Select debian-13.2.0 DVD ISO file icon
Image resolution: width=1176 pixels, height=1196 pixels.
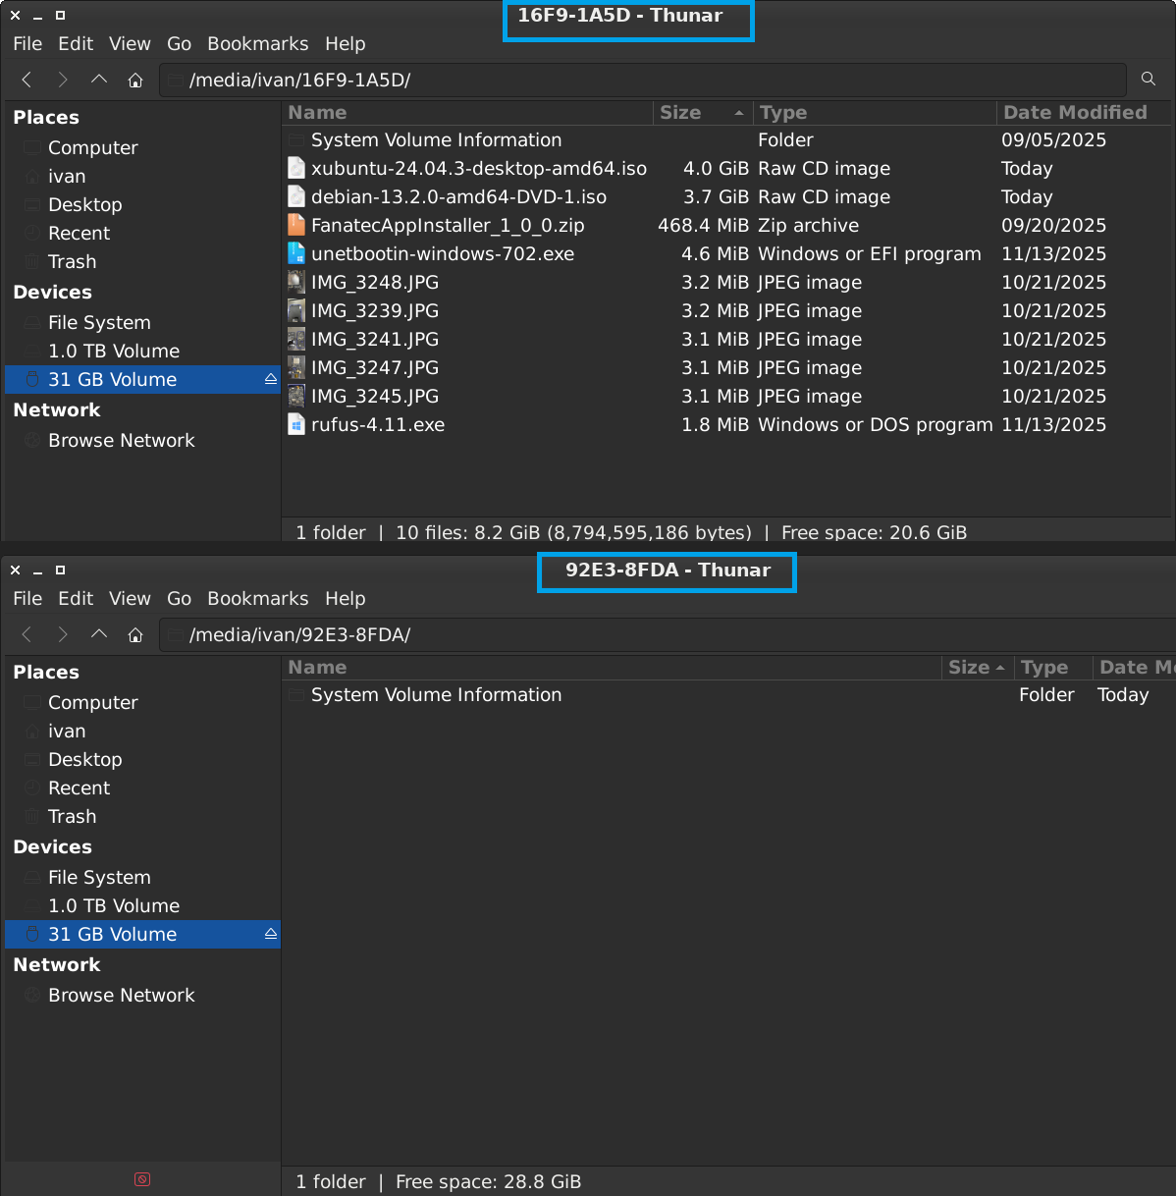click(x=296, y=196)
